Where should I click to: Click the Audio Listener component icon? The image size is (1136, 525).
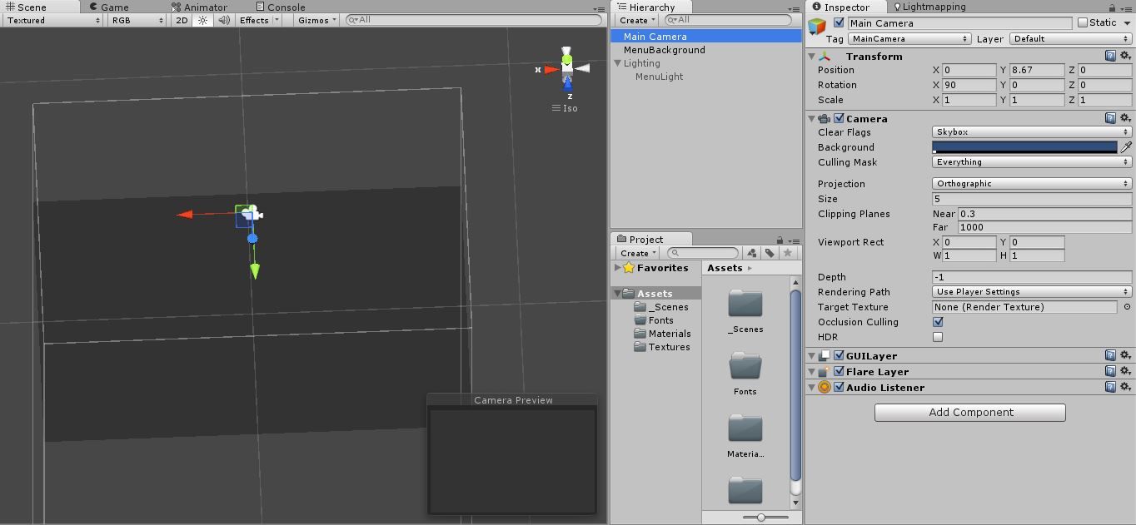(824, 387)
